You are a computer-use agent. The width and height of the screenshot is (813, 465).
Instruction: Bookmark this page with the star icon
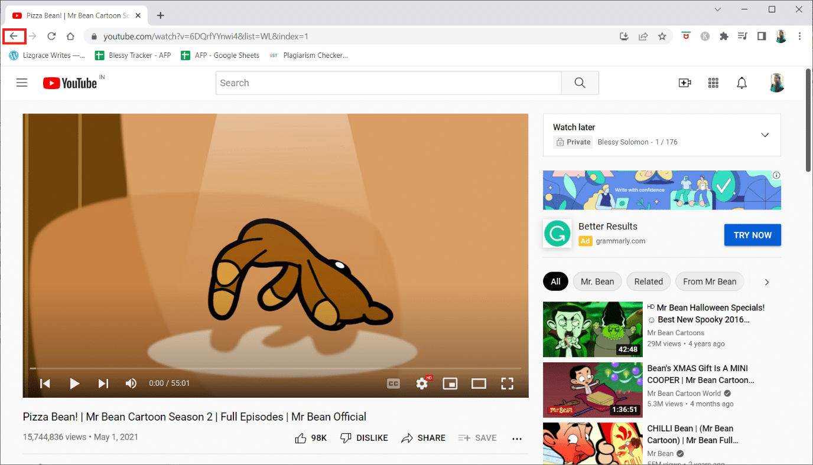pos(662,37)
